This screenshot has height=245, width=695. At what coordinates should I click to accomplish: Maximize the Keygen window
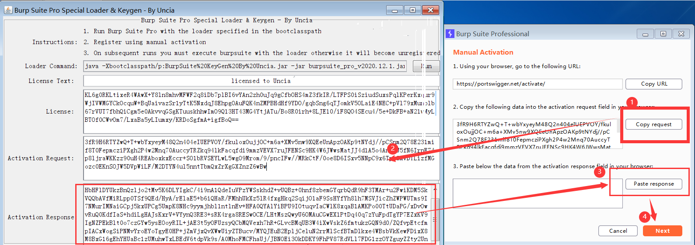(x=412, y=10)
